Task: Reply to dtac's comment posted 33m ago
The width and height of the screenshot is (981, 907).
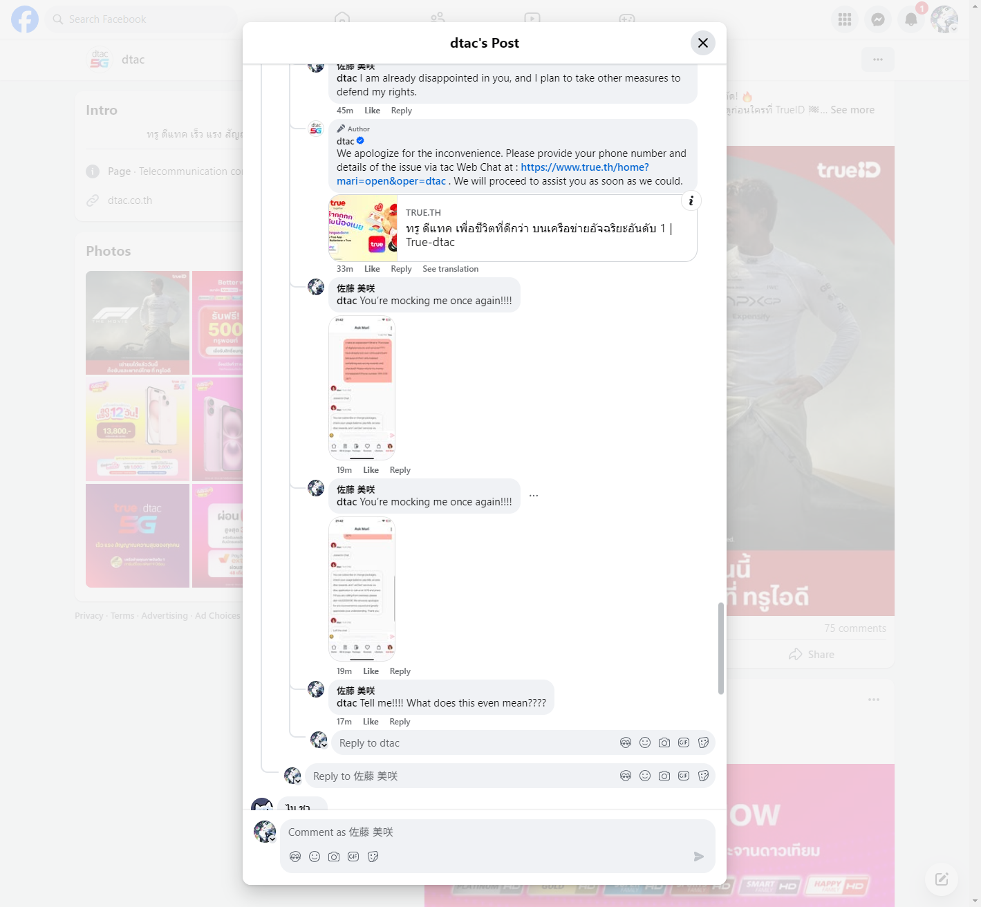Action: [401, 269]
